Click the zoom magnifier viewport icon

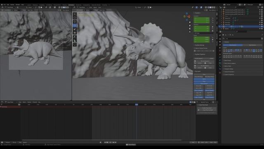(x=190, y=22)
